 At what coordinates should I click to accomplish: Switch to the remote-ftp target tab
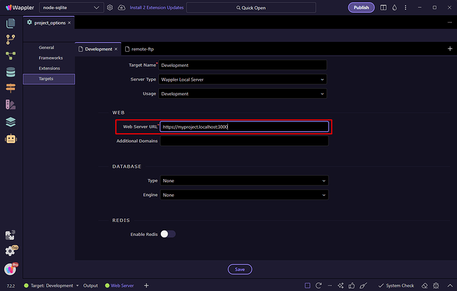(142, 49)
